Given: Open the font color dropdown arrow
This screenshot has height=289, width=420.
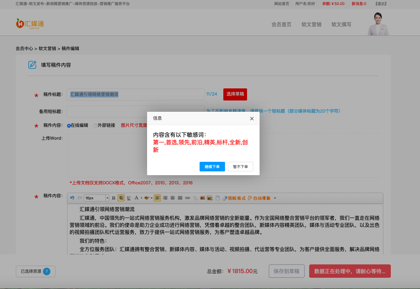Looking at the screenshot, I should (141, 198).
